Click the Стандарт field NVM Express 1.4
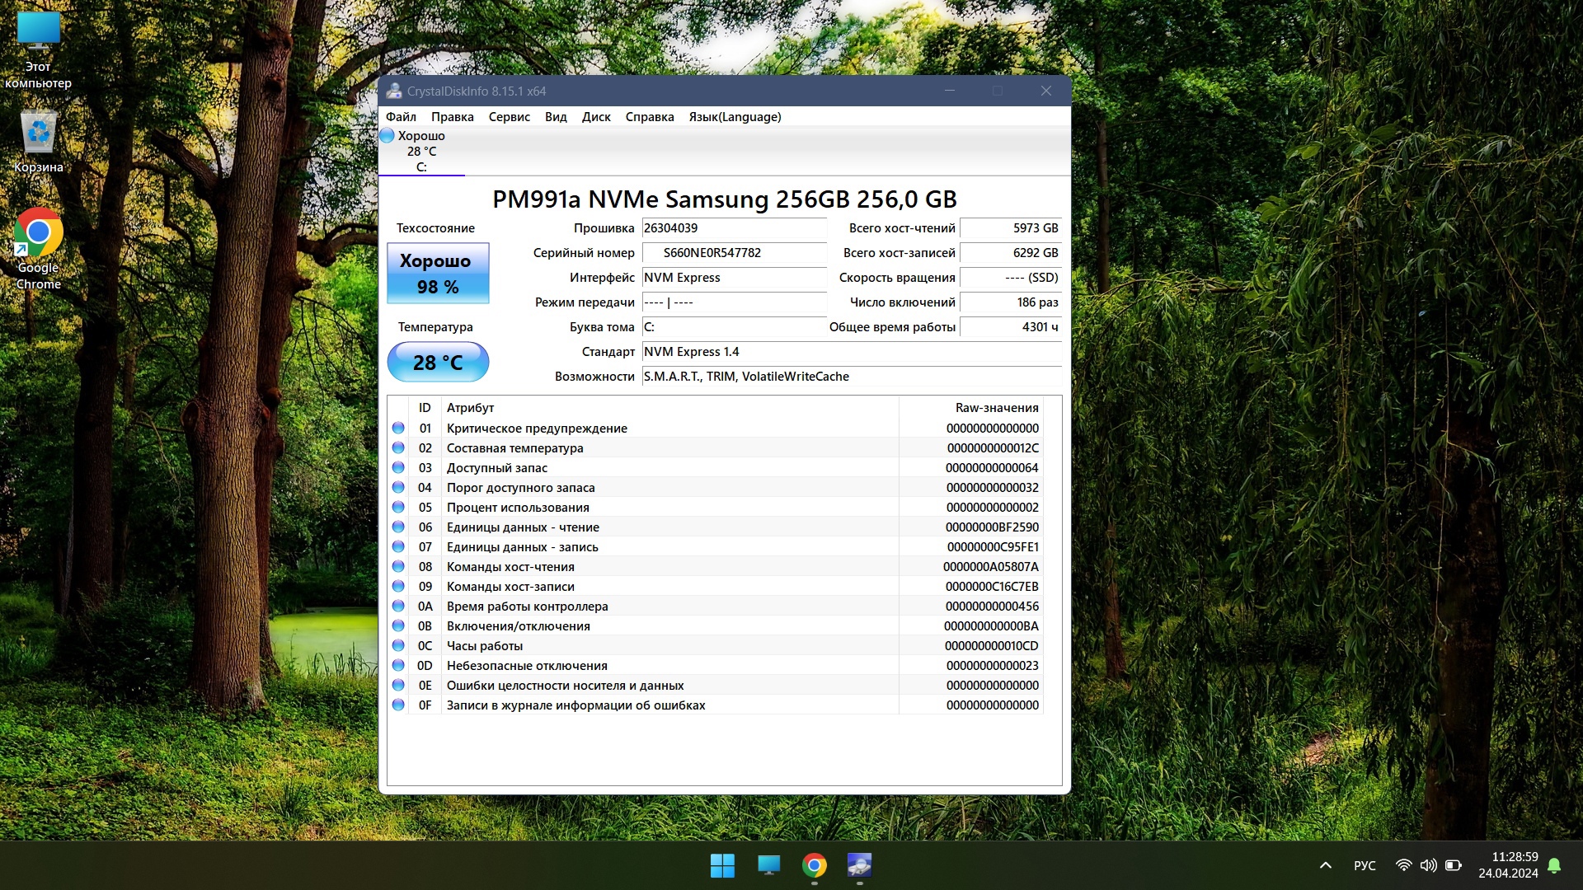Viewport: 1583px width, 890px height. coord(852,352)
